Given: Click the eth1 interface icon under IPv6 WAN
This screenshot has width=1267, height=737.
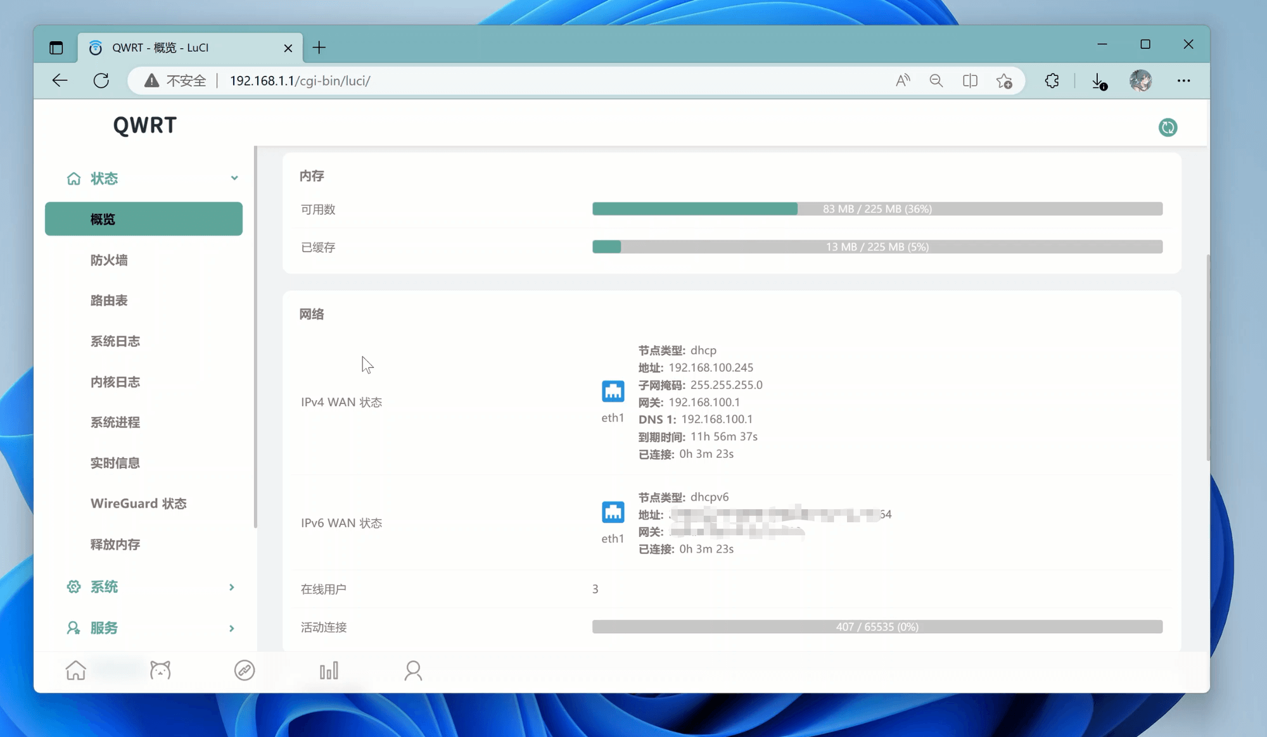Looking at the screenshot, I should click(613, 512).
